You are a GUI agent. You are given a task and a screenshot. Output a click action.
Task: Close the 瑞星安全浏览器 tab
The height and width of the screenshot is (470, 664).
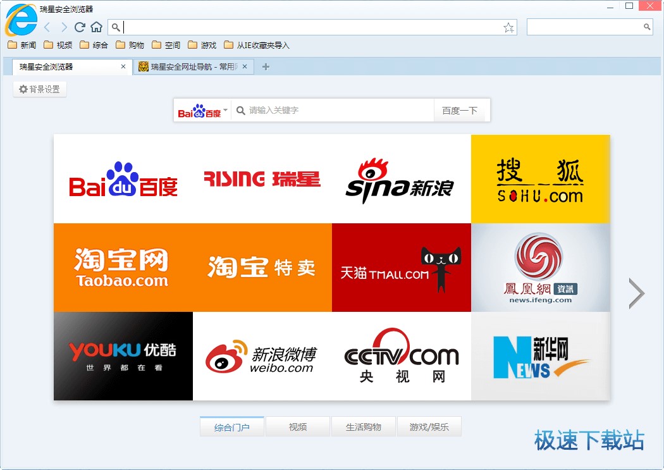(x=123, y=66)
